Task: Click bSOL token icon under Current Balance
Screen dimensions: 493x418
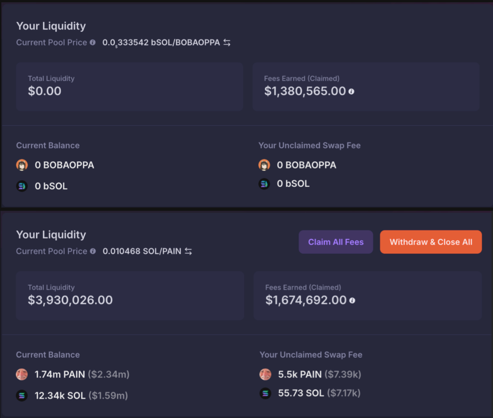Action: pos(22,186)
